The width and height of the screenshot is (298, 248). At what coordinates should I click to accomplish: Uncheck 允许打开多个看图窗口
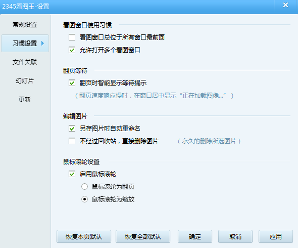pyautogui.click(x=72, y=50)
